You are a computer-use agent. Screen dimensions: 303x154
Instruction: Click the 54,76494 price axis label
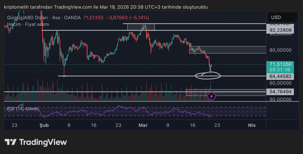[x=280, y=91]
